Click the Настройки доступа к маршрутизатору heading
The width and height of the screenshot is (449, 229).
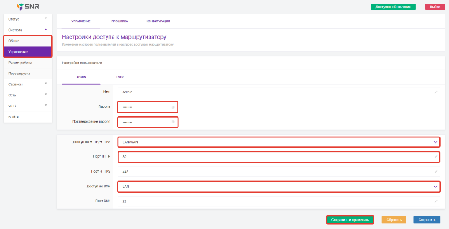pyautogui.click(x=114, y=37)
